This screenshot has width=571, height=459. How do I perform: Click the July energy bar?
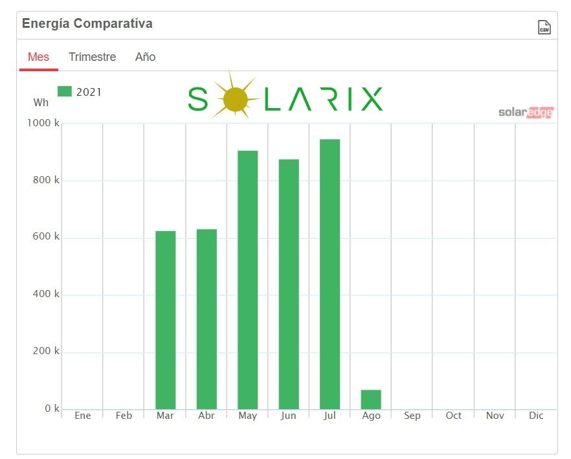330,274
